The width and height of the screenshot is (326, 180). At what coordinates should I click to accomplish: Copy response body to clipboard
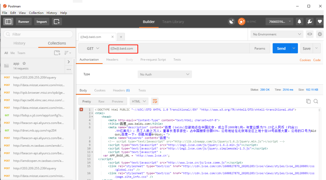308,101
